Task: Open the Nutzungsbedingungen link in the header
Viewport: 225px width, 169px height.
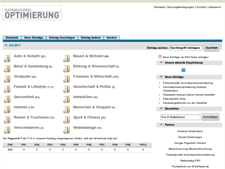Action: [181, 7]
